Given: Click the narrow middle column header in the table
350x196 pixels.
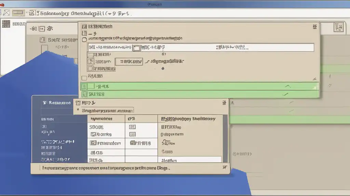Looking at the screenshot, I should tap(141, 119).
